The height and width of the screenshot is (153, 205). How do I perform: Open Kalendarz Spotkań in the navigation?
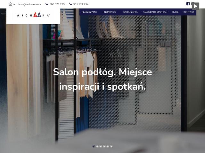click(155, 12)
